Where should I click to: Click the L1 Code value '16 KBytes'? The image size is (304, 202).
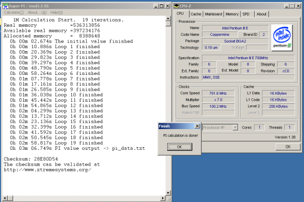click(278, 100)
